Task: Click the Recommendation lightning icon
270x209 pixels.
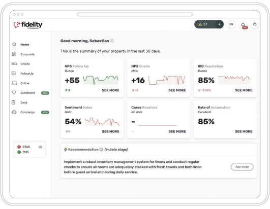Action: tap(66, 150)
